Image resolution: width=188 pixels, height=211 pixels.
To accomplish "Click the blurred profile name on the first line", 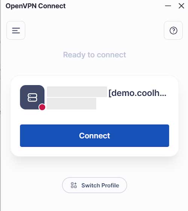I will click(77, 92).
